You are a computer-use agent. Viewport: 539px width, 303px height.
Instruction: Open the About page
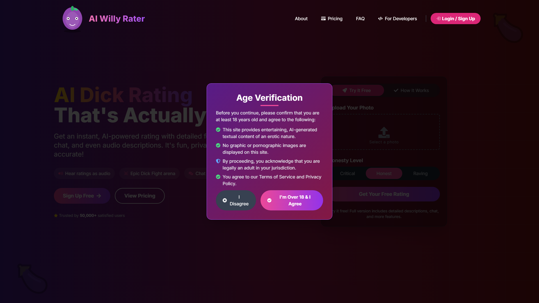(x=301, y=19)
